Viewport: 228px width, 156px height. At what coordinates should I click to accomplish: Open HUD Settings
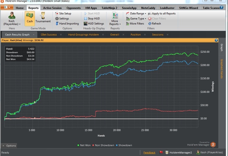(94, 23)
